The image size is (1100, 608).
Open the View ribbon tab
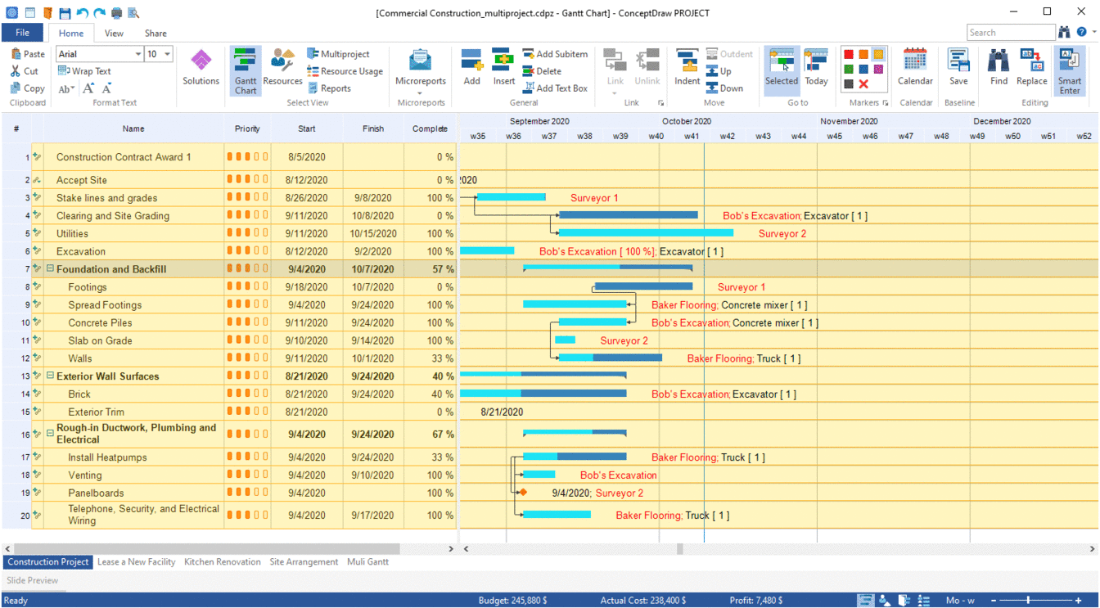[114, 34]
